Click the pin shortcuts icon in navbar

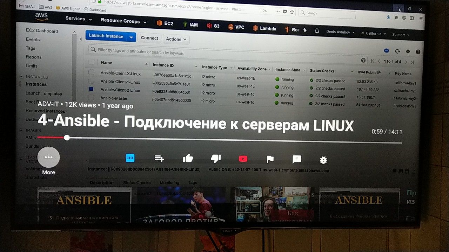(305, 30)
